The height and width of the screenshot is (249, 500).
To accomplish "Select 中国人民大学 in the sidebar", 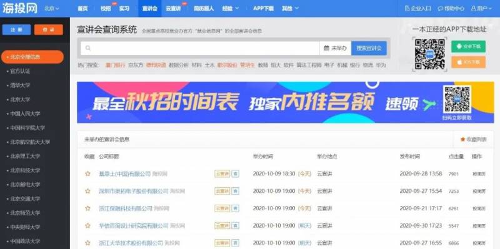I will pyautogui.click(x=25, y=114).
